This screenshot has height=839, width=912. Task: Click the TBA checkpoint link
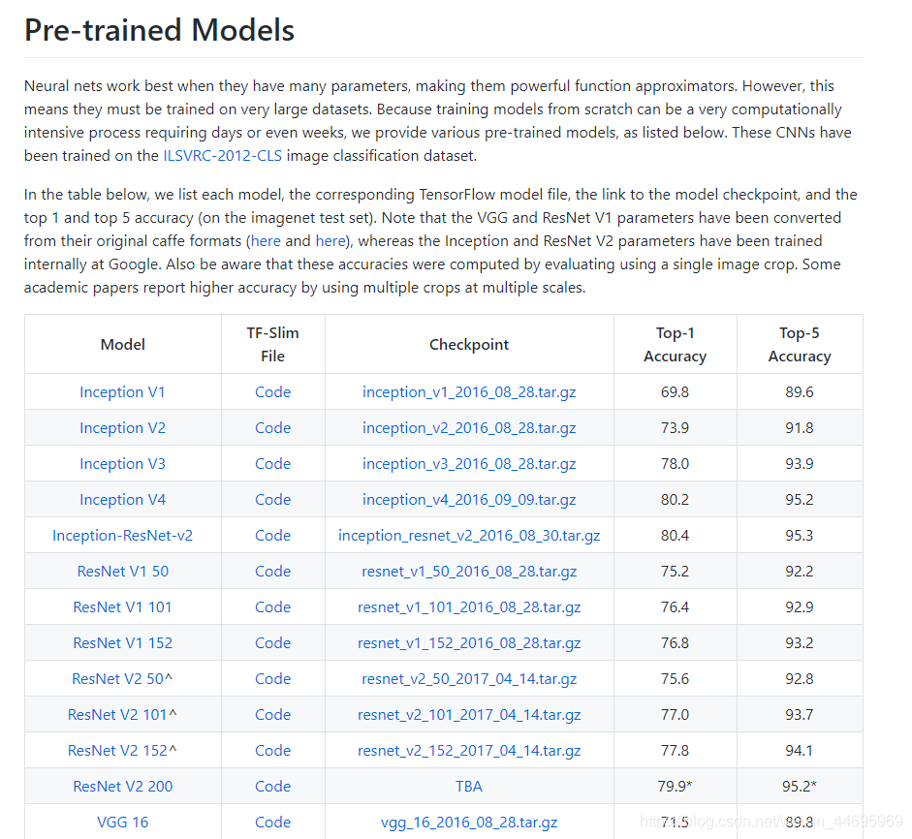tap(469, 787)
